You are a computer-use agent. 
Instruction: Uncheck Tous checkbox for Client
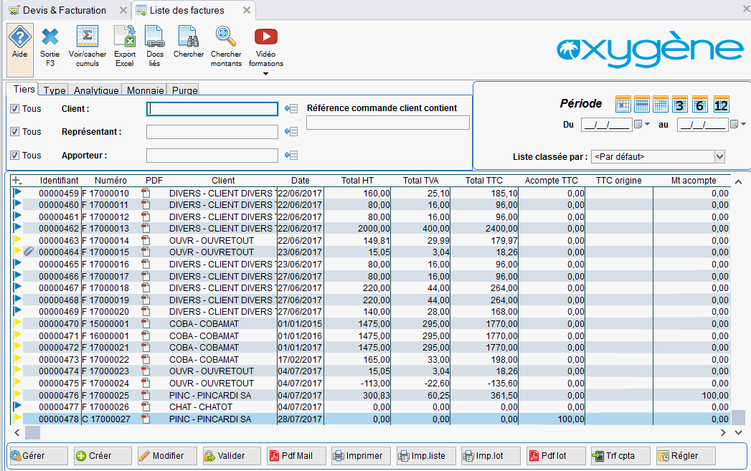tap(15, 109)
